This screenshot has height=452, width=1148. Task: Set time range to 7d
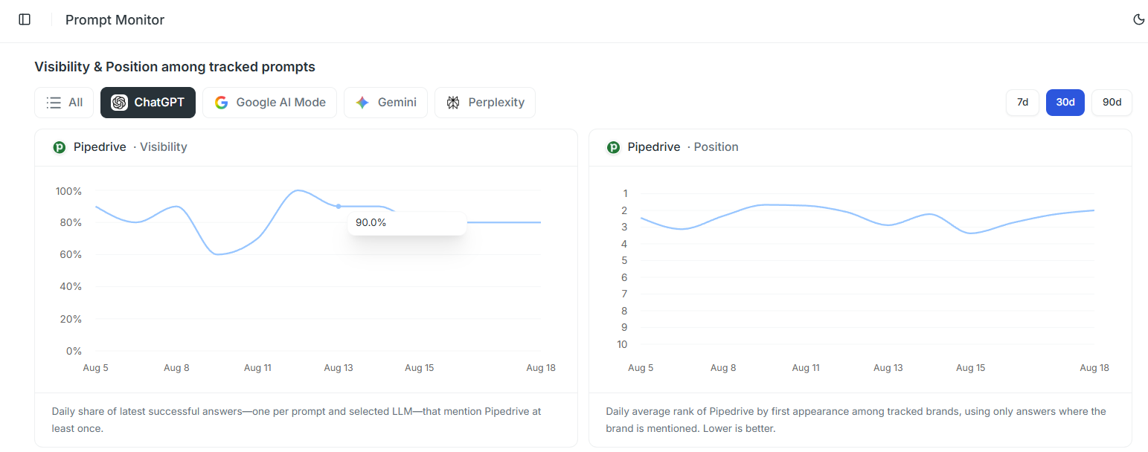[1022, 103]
